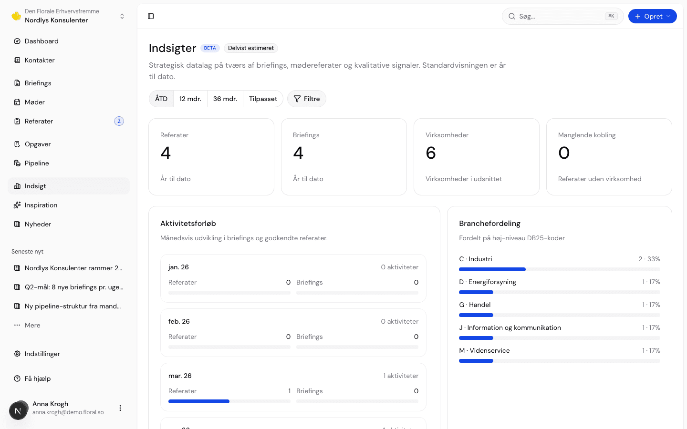687x429 pixels.
Task: Open the Opret dropdown arrow
Action: [668, 16]
